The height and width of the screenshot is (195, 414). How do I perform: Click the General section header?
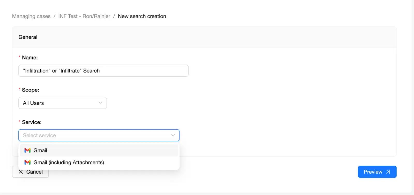(x=28, y=37)
